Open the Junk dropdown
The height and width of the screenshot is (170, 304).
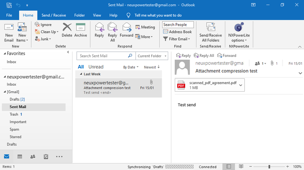pos(43,39)
